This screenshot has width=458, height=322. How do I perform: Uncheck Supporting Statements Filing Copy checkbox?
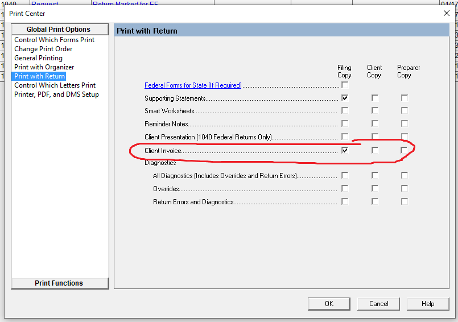(345, 98)
